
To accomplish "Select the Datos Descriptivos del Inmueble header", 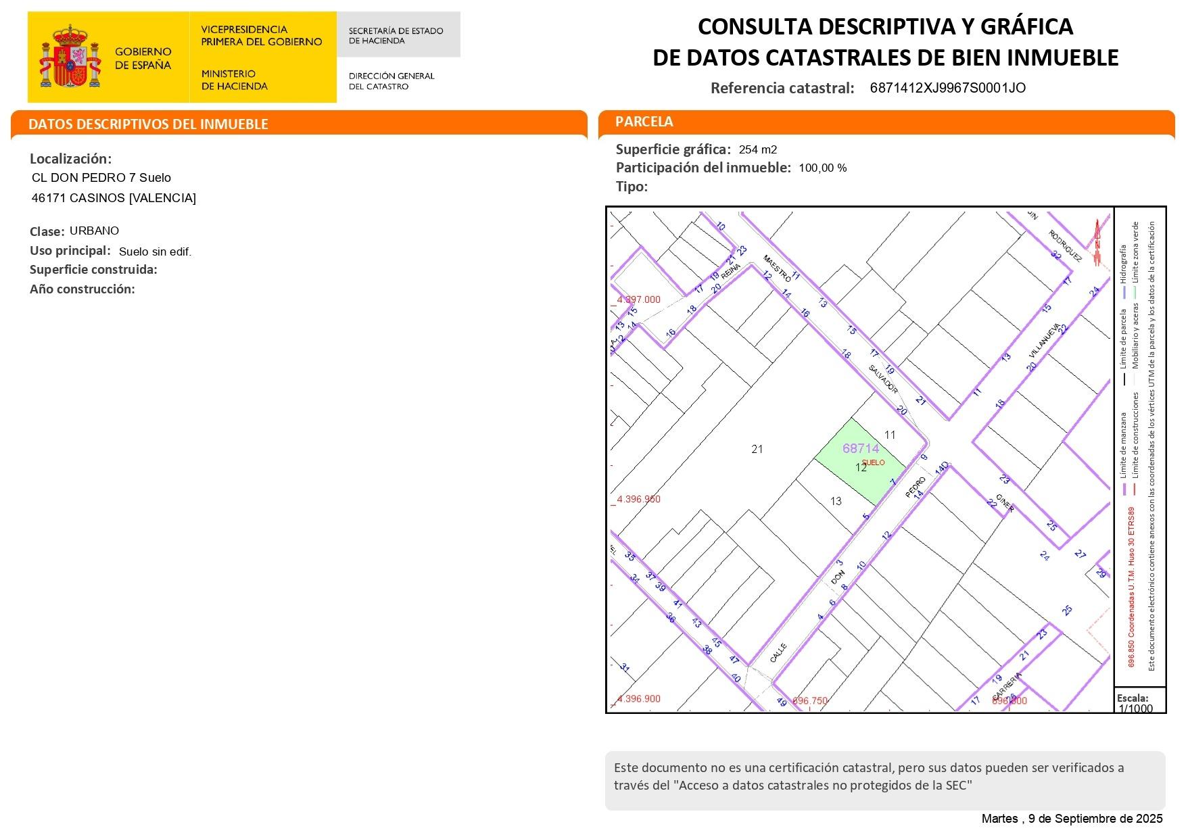I will [148, 124].
